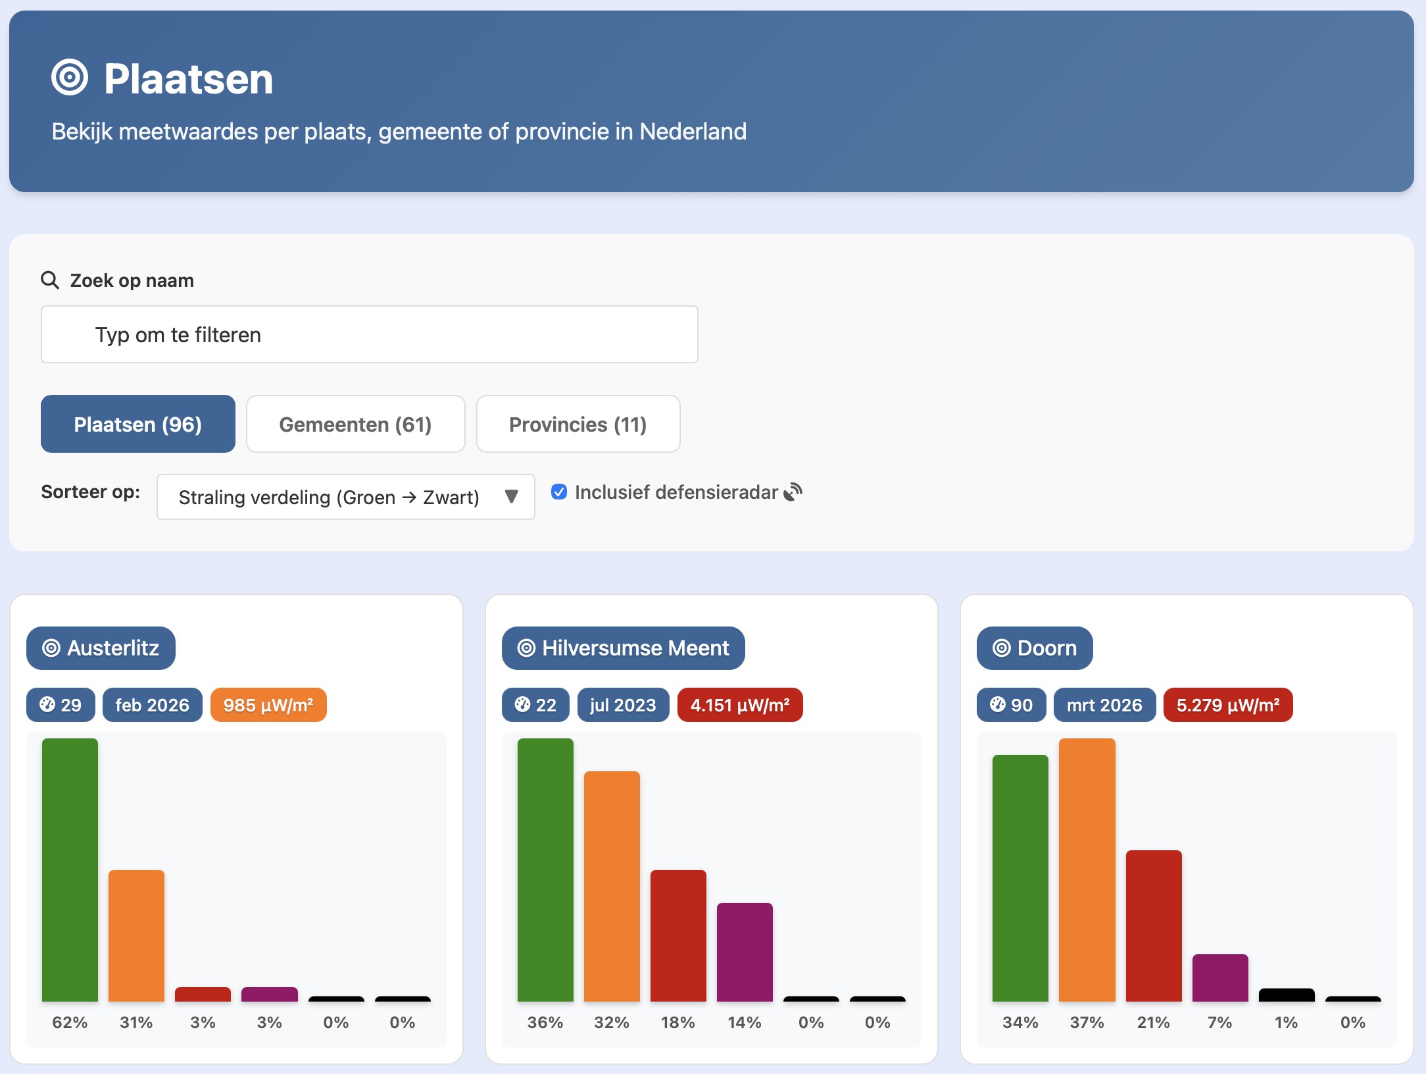Click the purple 14% bar in Hilversumse Meent
This screenshot has width=1426, height=1074.
pos(745,952)
